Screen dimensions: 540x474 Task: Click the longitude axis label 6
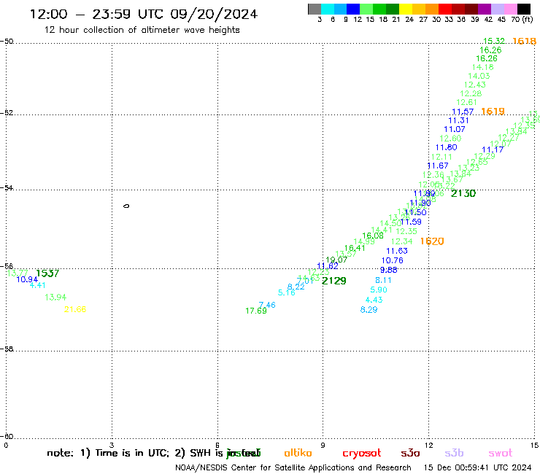(x=217, y=446)
